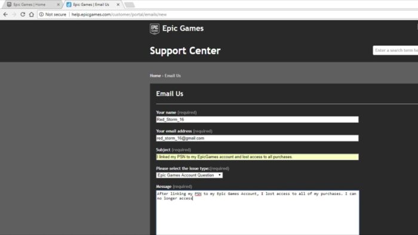Click into the Your name field

coord(257,119)
